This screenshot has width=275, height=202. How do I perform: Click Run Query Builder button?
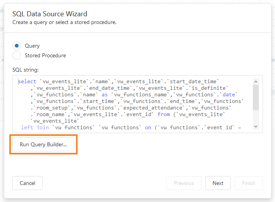click(43, 144)
